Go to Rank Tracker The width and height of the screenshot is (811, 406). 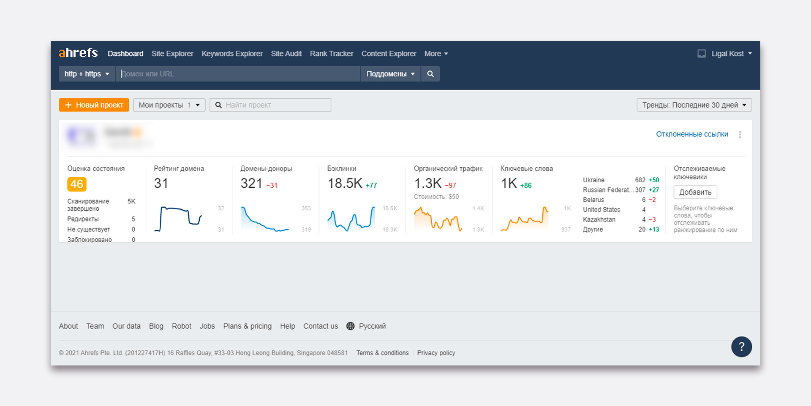[331, 54]
